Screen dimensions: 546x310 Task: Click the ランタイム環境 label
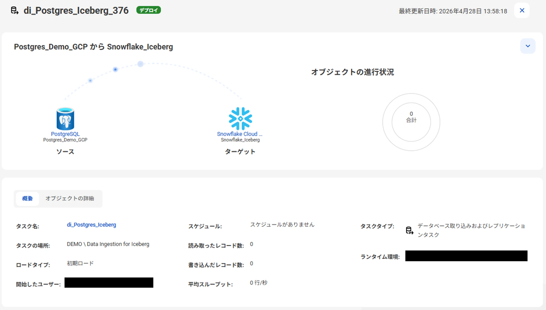(380, 257)
